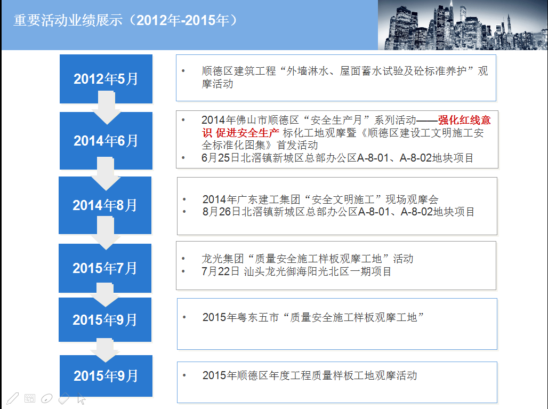Click the 2015年顺德区年度工程质量 text box
Image resolution: width=548 pixels, height=409 pixels.
point(337,382)
